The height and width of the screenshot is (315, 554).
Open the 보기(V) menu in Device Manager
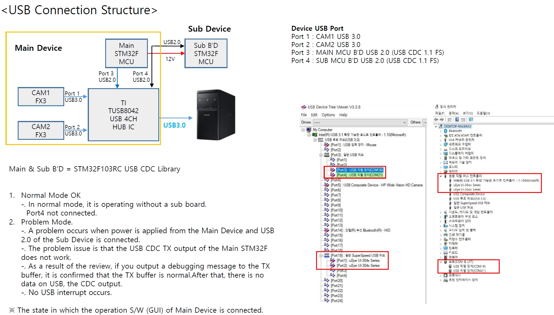pos(468,113)
